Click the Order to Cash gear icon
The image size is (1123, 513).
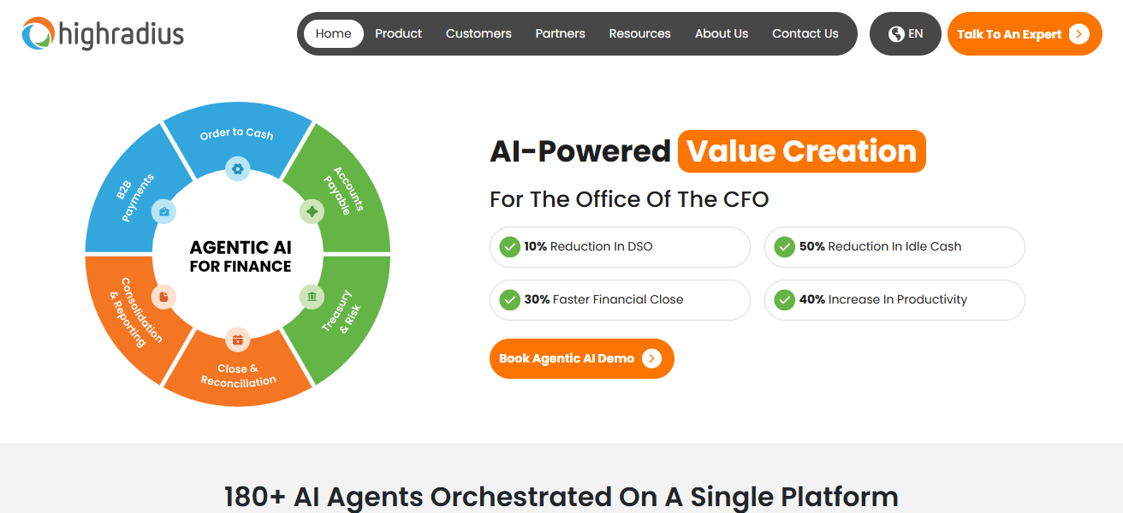pos(238,169)
